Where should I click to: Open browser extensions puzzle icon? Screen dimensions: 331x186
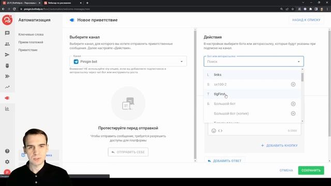pyautogui.click(x=310, y=9)
